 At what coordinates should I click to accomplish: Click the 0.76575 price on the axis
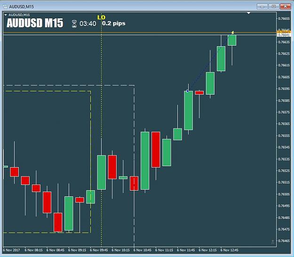(x=284, y=112)
